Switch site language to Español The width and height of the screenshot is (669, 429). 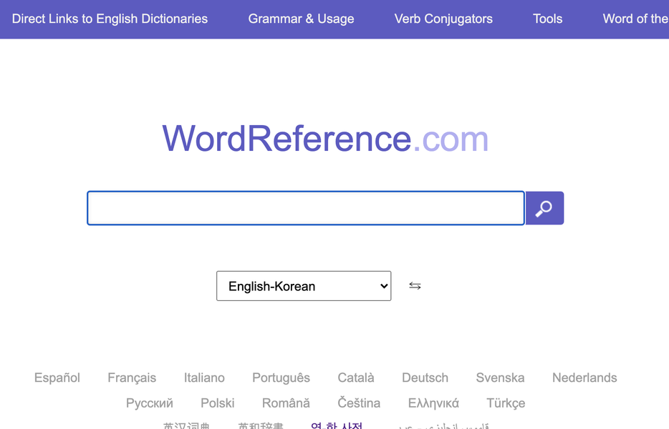coord(57,378)
